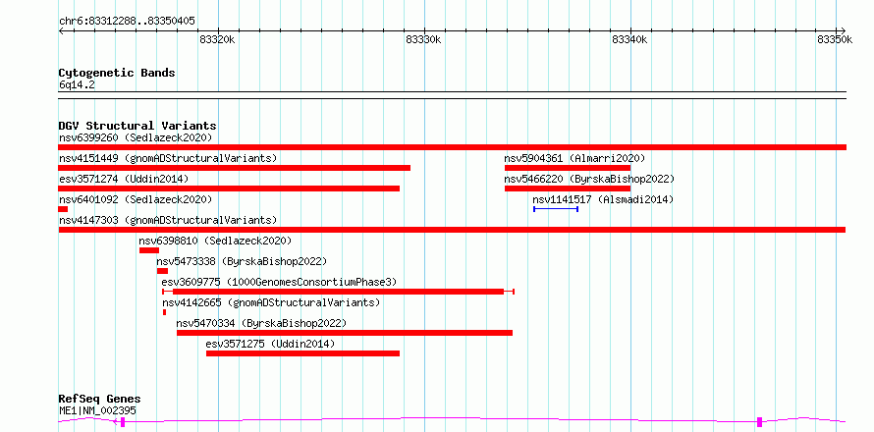
Task: Click the DGV Structural Variants track title
Action: [137, 126]
